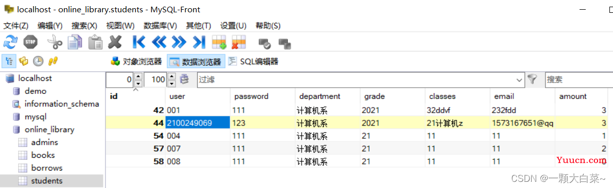Open the 帮助(S) menu
This screenshot has height=188, width=613.
tap(268, 26)
